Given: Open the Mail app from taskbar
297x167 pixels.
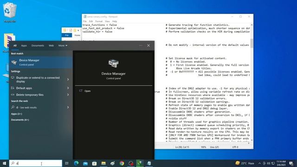Looking at the screenshot, I should pyautogui.click(x=85, y=163).
